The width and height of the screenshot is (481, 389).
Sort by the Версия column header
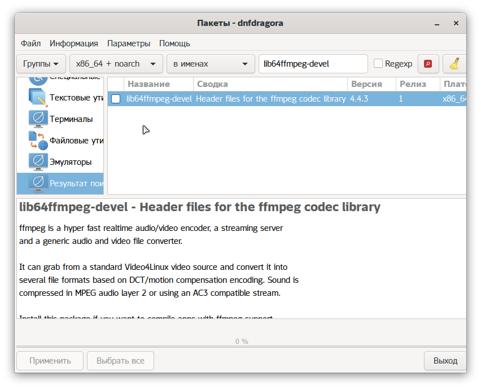pyautogui.click(x=371, y=84)
